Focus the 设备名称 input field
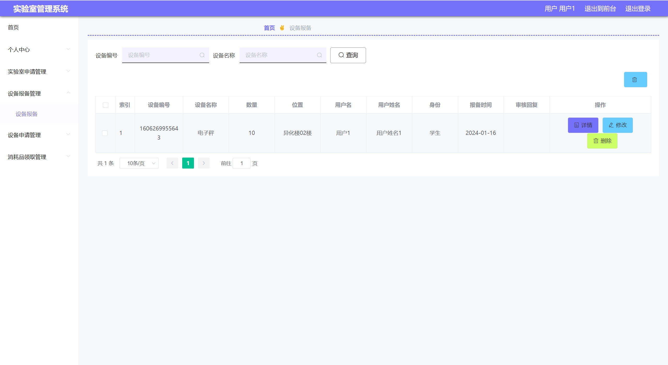668x365 pixels. [x=279, y=55]
